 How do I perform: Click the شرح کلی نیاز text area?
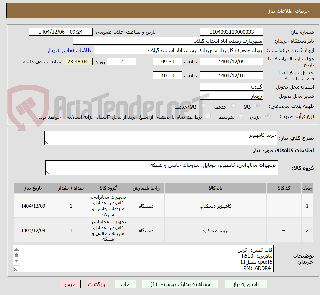coord(161,138)
